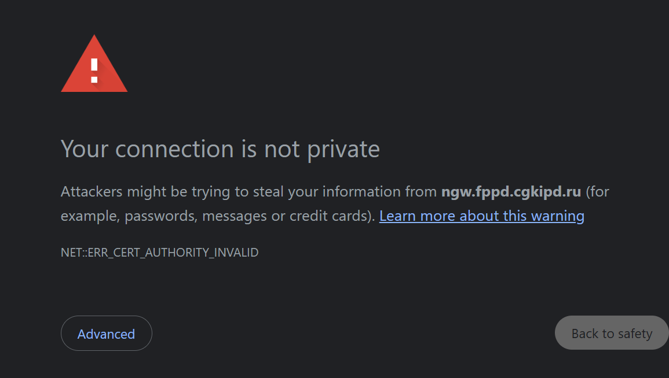
Task: Open Learn more about this warning link
Action: tap(482, 216)
